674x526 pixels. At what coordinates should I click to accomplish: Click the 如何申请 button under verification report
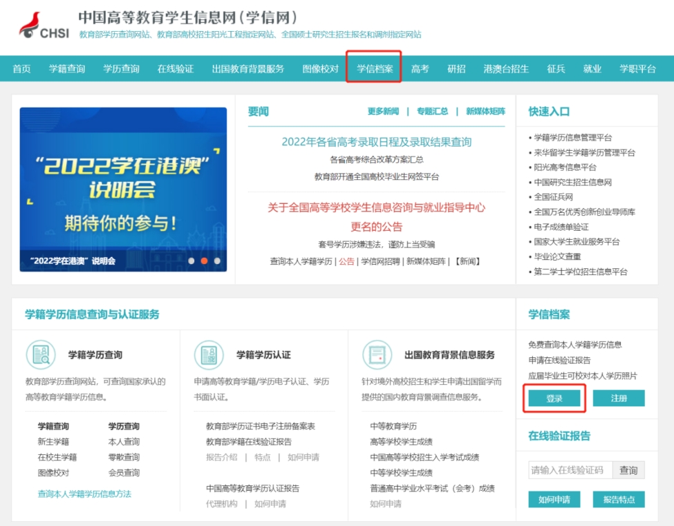click(554, 499)
